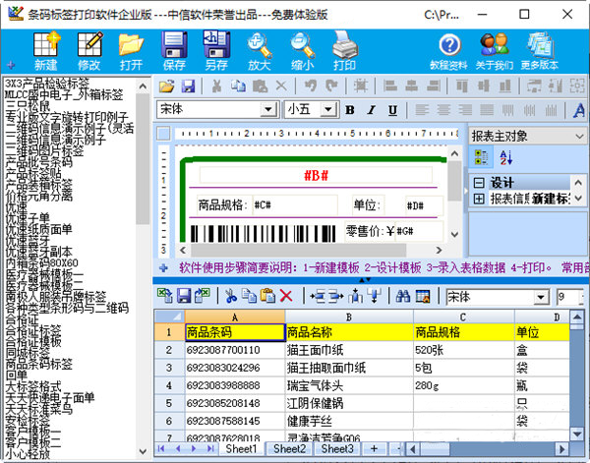Click the 新建 (New) template icon

(x=46, y=51)
